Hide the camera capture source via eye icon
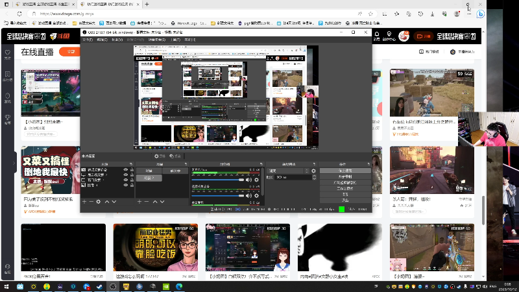519x292 pixels. point(125,169)
